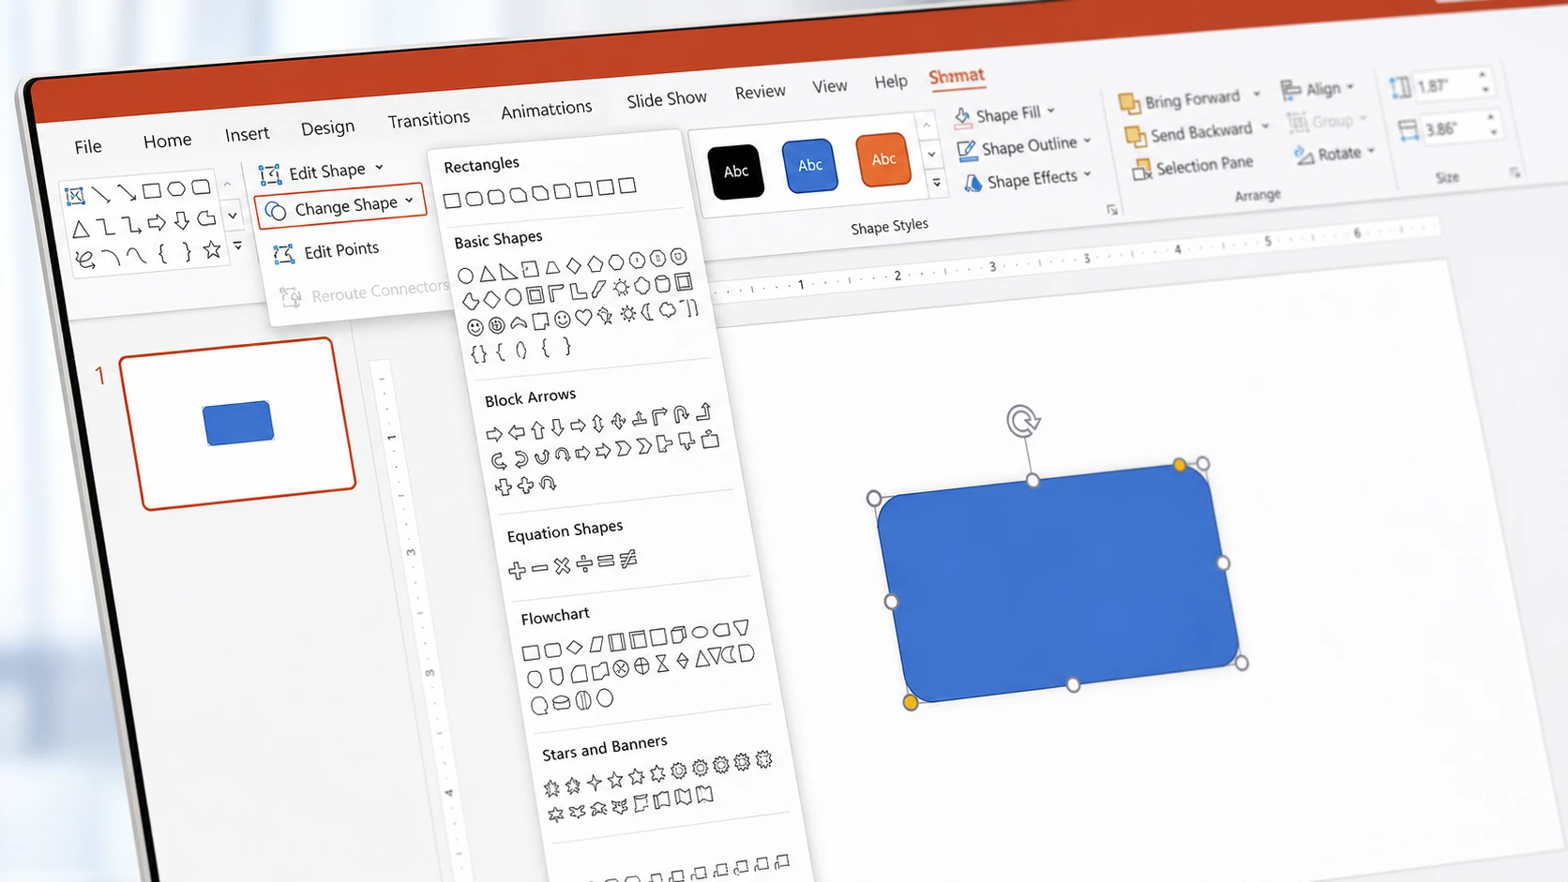1568x882 pixels.
Task: Pick the star shape in Insert Shapes gallery
Action: click(x=212, y=249)
